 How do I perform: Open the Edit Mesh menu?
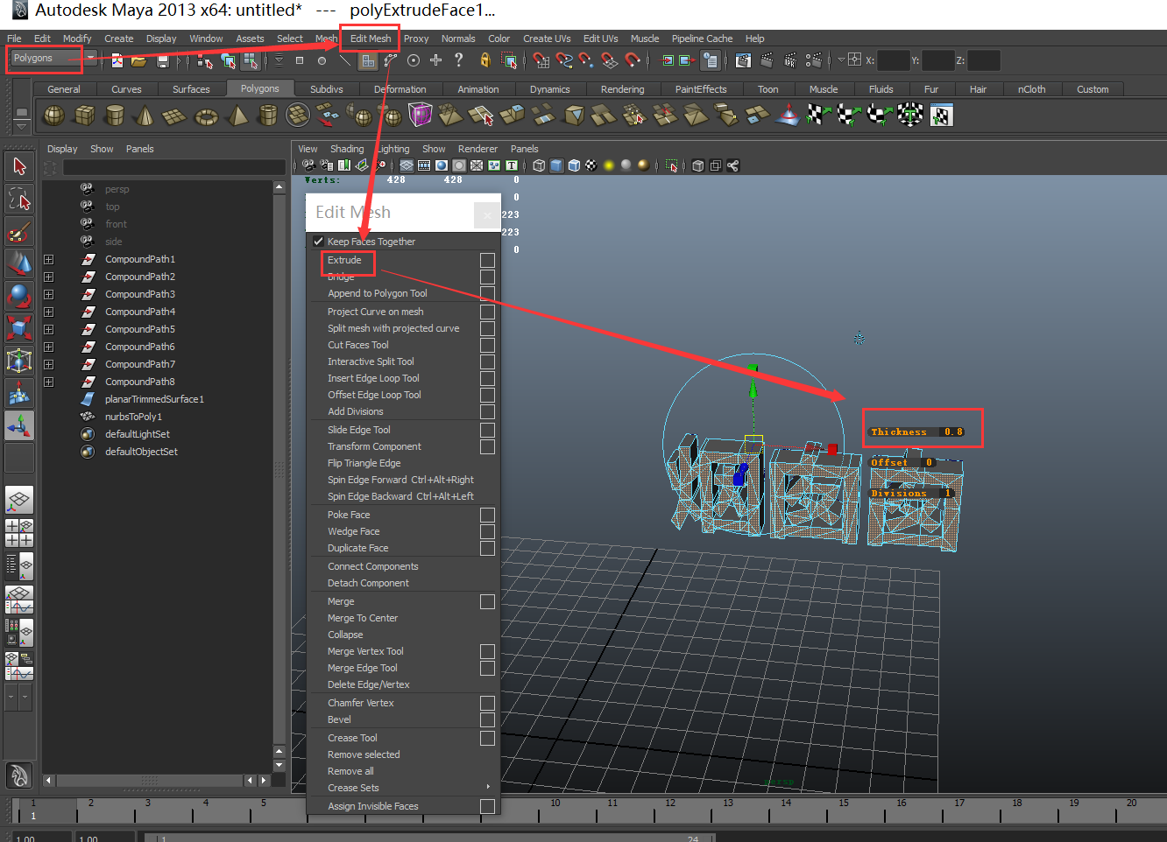(371, 39)
